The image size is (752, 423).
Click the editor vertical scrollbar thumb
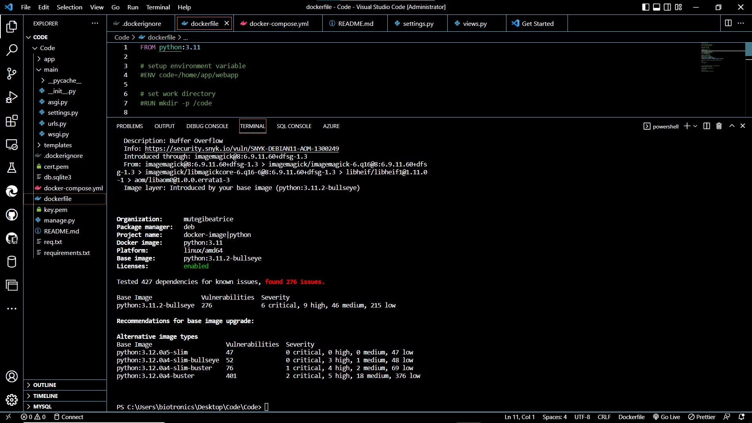tap(748, 49)
